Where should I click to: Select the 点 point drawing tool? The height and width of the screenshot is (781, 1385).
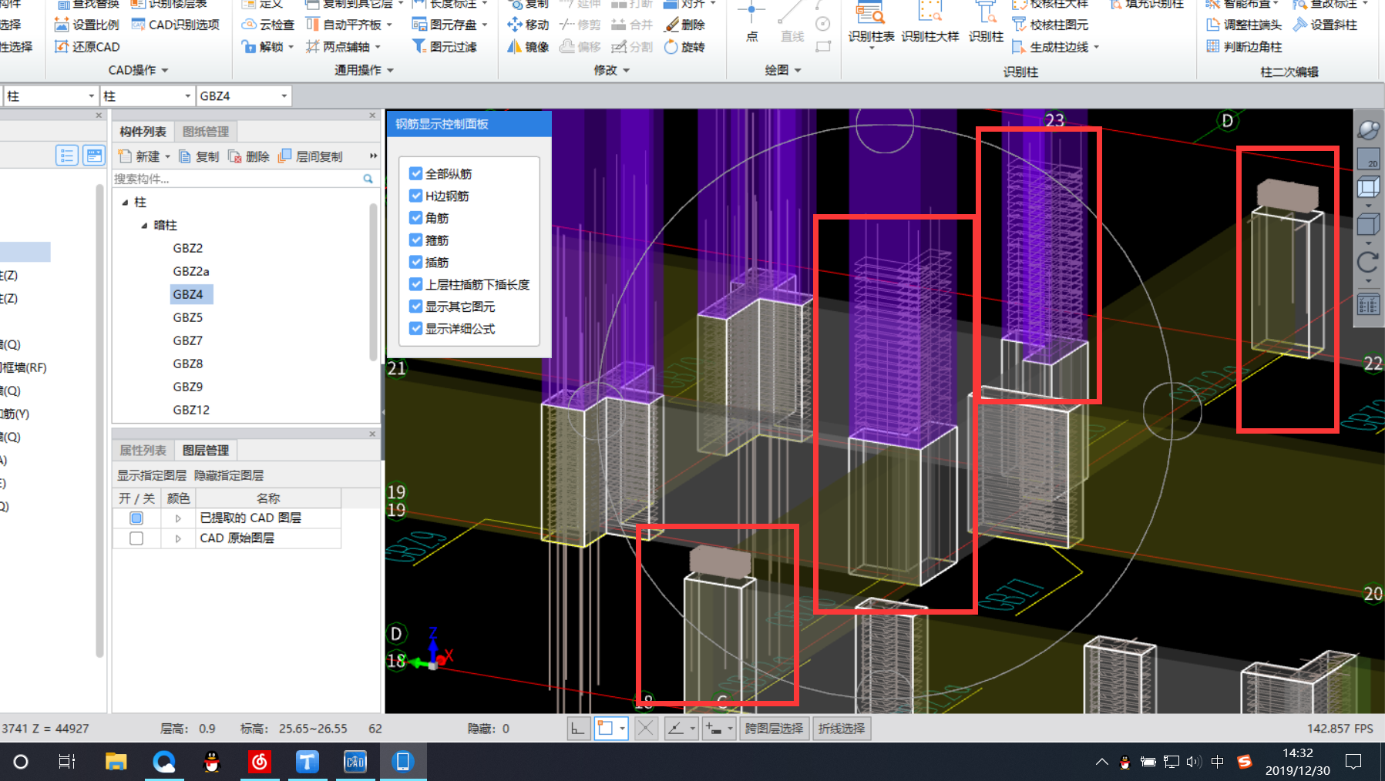[x=751, y=22]
